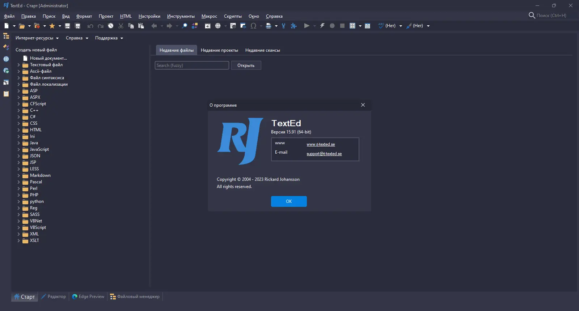Open the Edge Preview tab

(88, 297)
